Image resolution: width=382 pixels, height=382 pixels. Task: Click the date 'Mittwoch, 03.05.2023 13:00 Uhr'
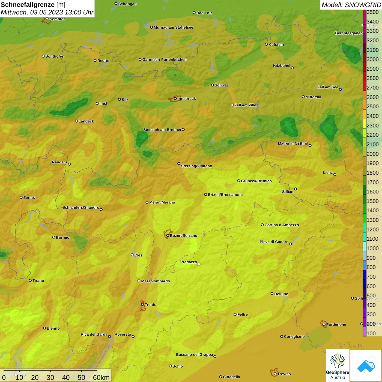pos(47,12)
